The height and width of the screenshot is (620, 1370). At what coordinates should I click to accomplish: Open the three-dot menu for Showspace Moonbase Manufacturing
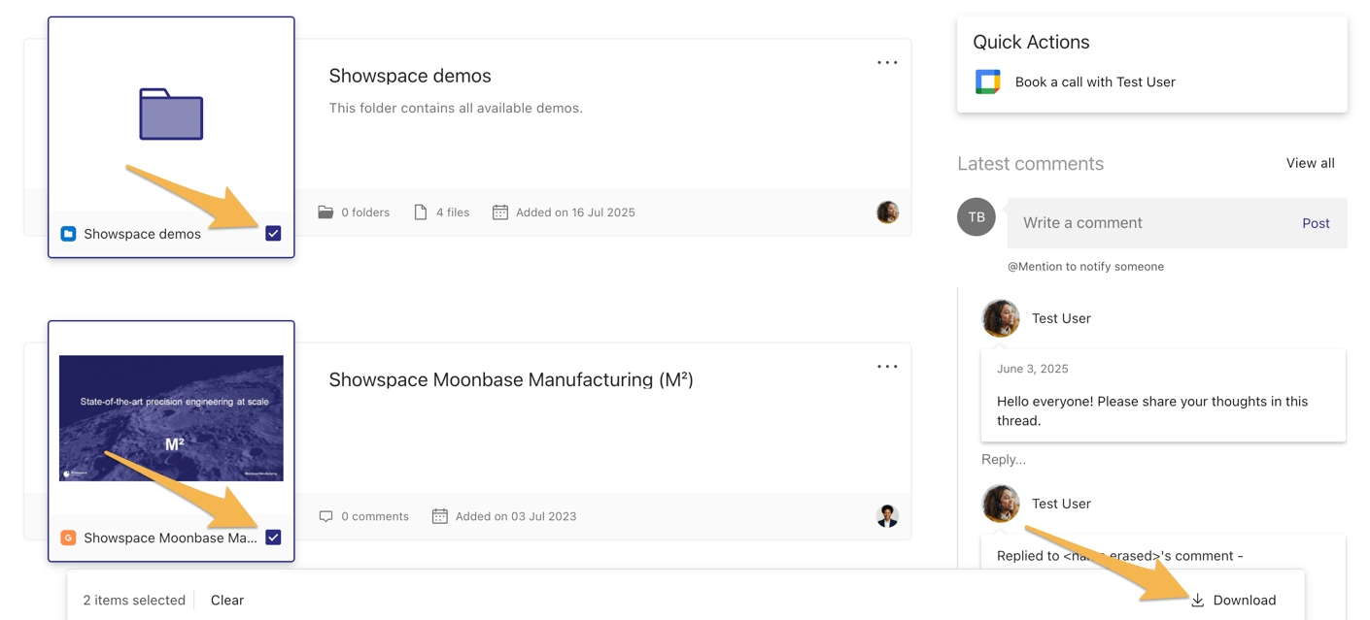point(887,366)
